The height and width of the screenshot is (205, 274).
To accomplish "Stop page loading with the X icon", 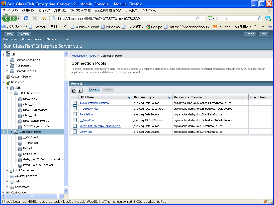I will tap(35, 18).
